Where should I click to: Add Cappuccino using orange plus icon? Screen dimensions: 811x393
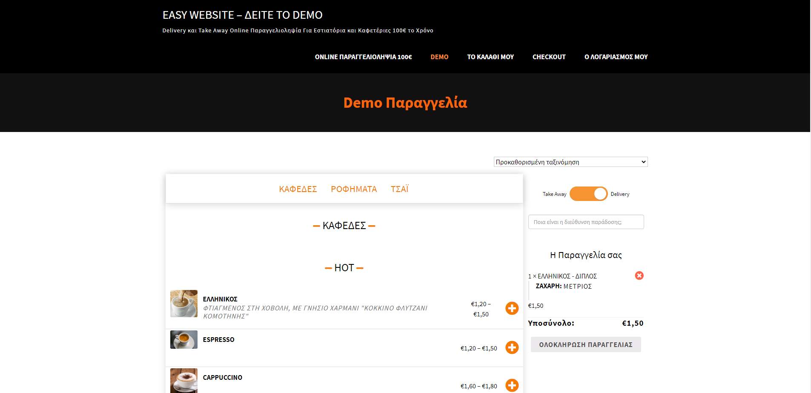pyautogui.click(x=512, y=385)
